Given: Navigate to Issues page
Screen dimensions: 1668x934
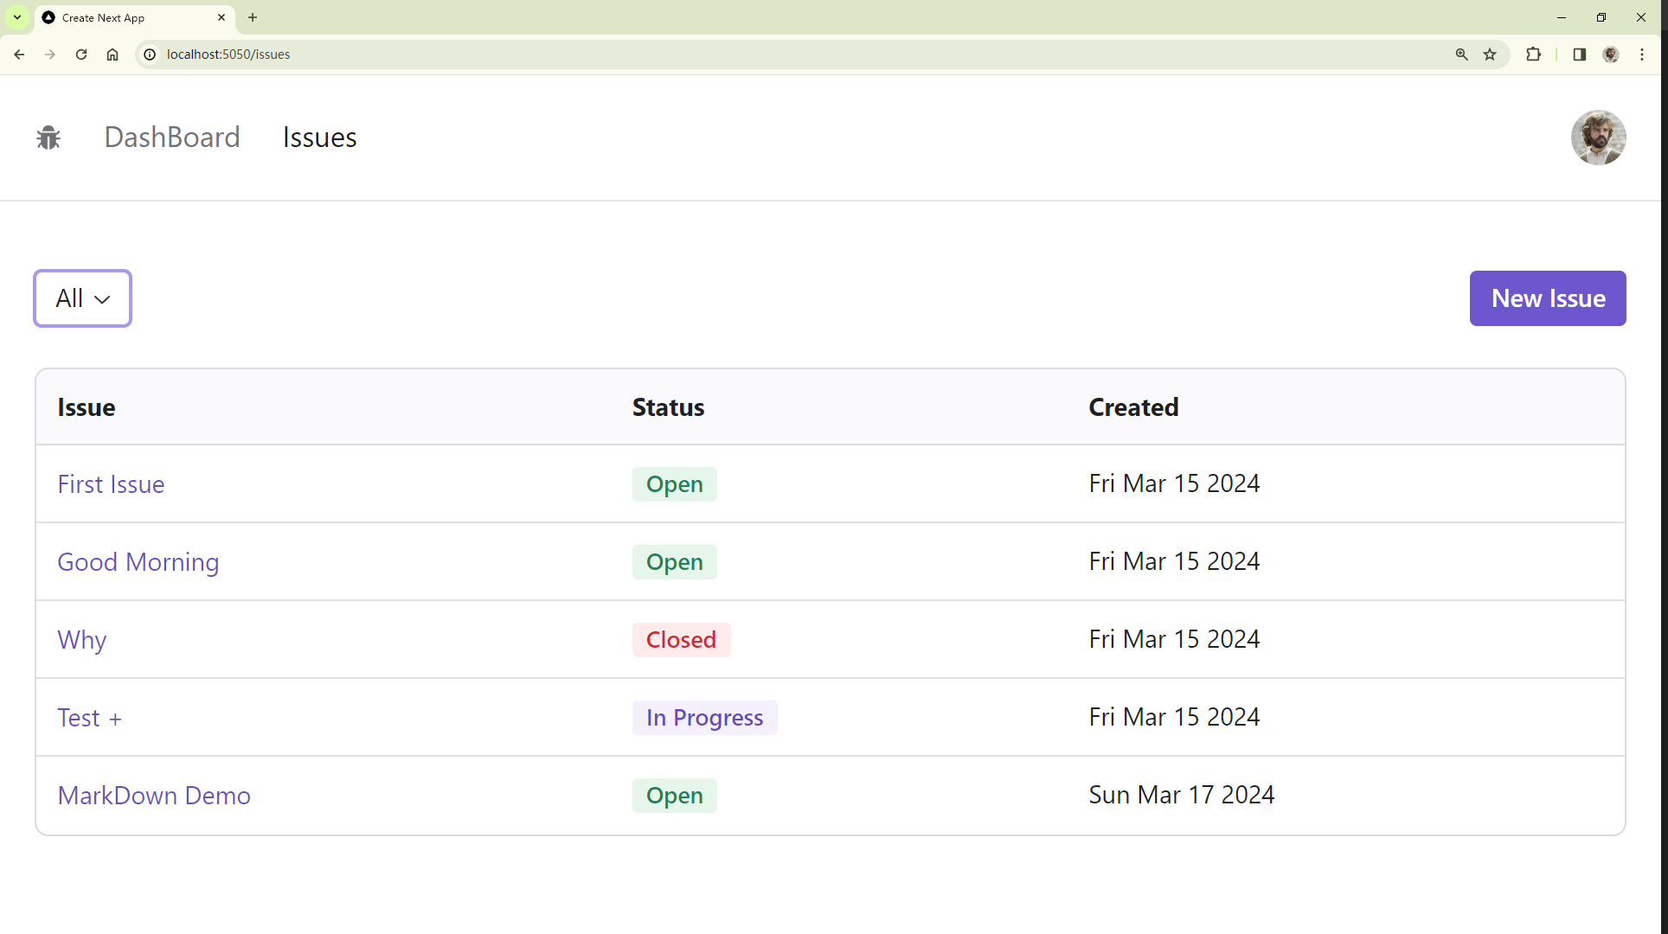Looking at the screenshot, I should 319,138.
